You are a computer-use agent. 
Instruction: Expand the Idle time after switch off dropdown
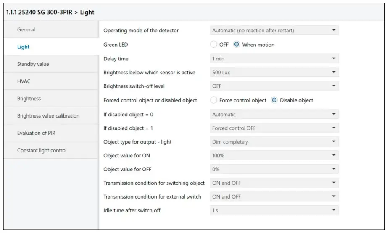[x=274, y=210]
